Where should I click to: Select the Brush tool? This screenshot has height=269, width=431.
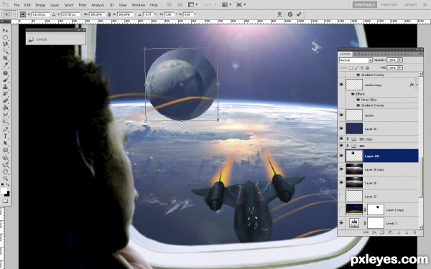(x=6, y=80)
